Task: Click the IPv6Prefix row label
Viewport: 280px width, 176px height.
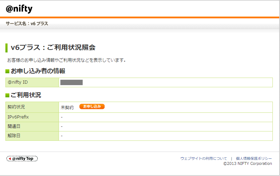Action: tap(18, 117)
